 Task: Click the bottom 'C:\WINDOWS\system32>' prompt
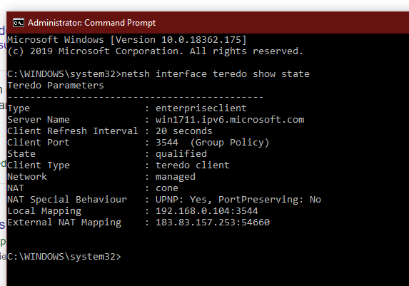pyautogui.click(x=64, y=257)
